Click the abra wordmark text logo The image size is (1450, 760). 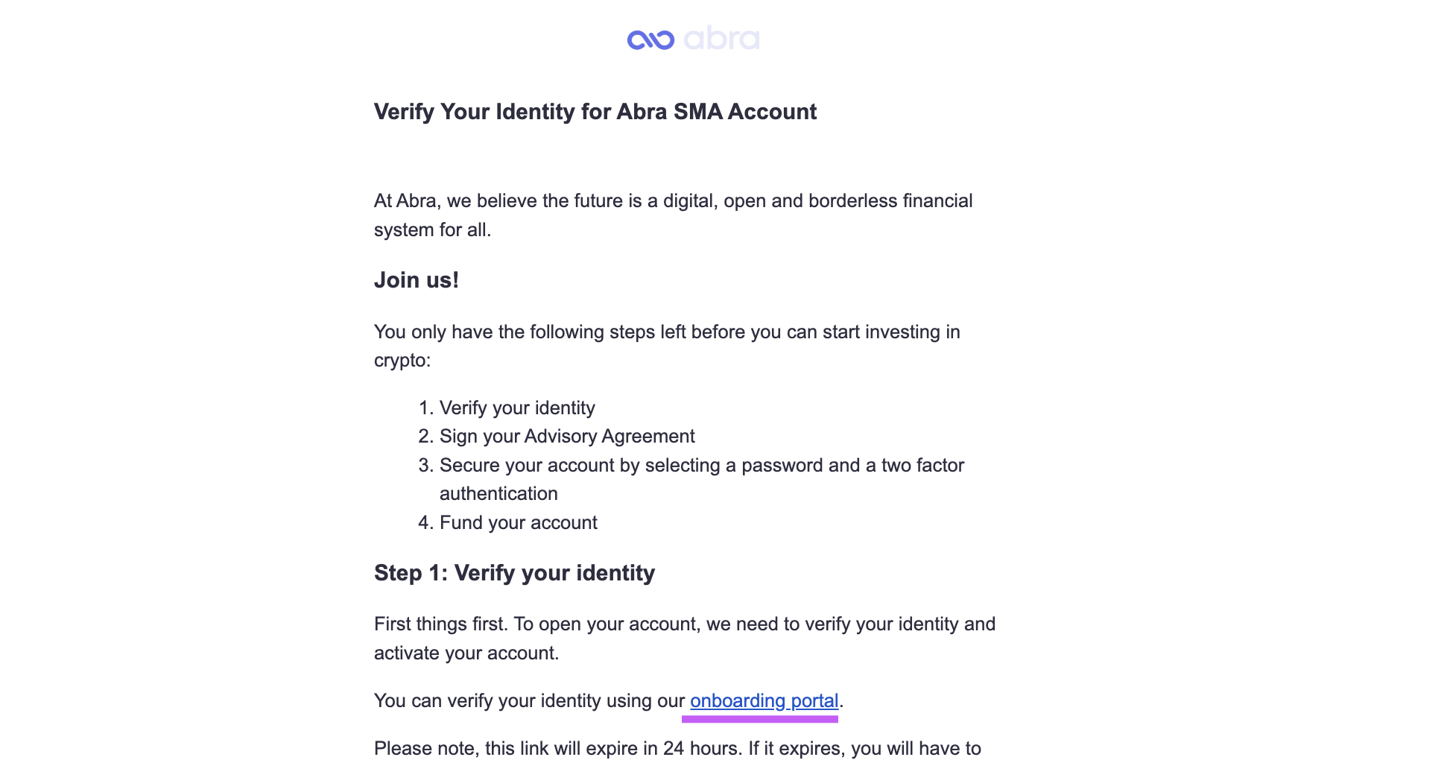coord(721,38)
